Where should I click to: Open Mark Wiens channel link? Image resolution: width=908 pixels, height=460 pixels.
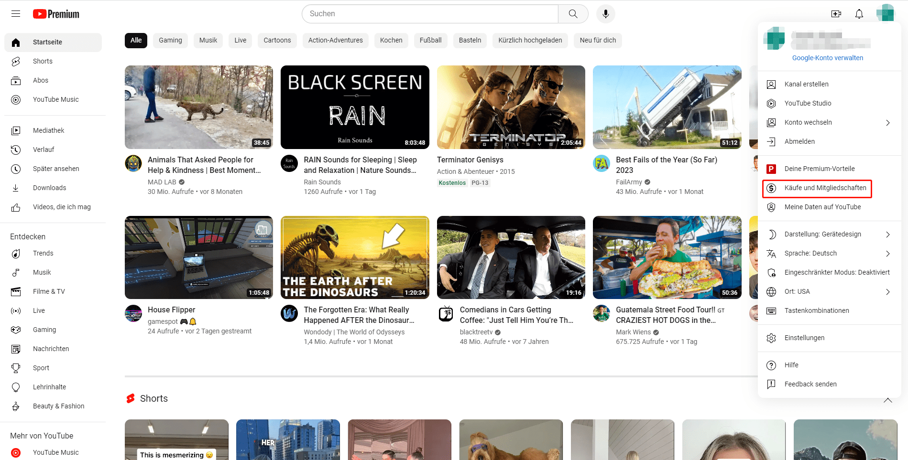click(x=633, y=332)
